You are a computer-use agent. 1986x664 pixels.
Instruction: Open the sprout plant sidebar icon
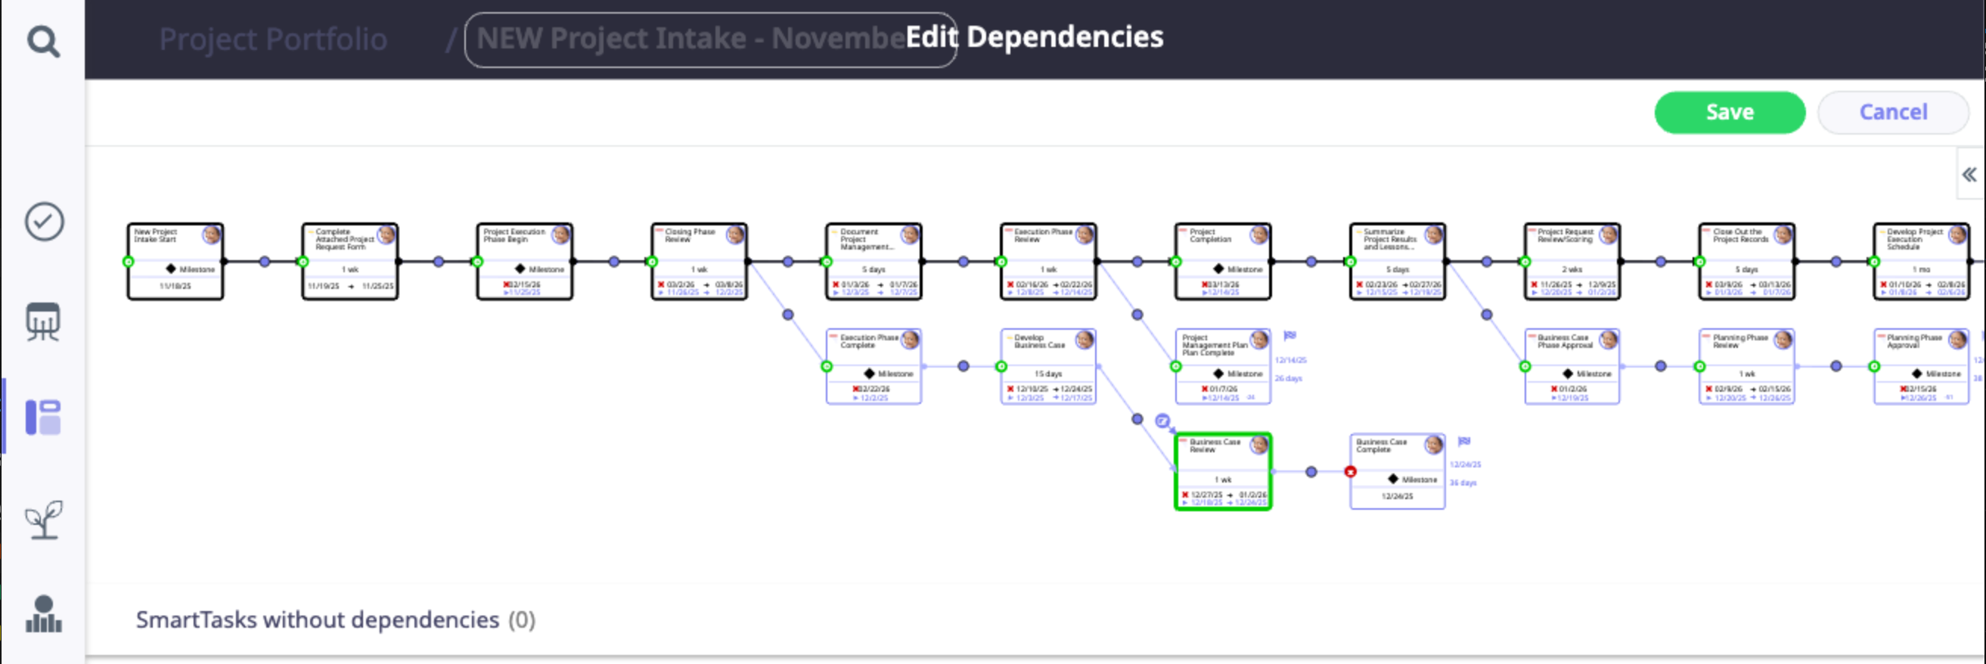(43, 519)
